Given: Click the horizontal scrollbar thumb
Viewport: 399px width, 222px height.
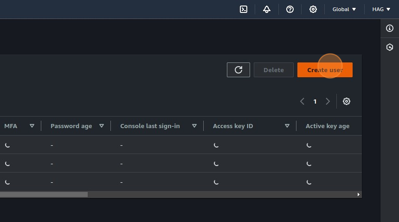Looking at the screenshot, I should 44,195.
